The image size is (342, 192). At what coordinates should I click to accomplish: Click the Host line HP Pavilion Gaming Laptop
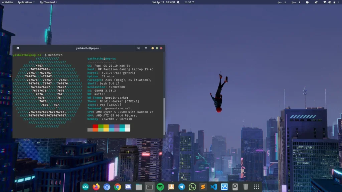click(x=120, y=69)
